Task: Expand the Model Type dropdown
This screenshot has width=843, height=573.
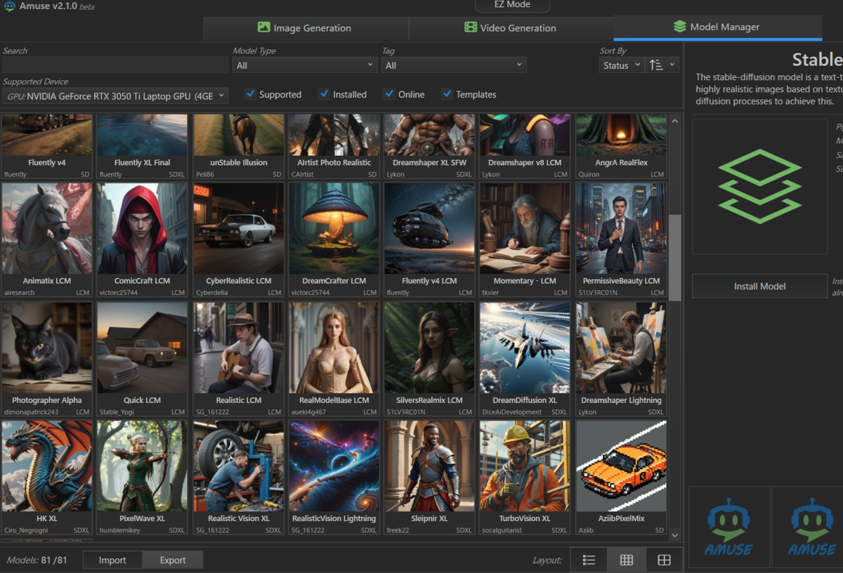Action: click(x=305, y=65)
